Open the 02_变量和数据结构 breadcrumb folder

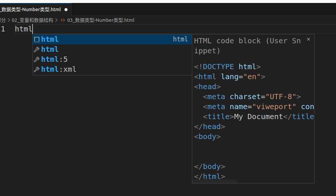tap(33, 20)
